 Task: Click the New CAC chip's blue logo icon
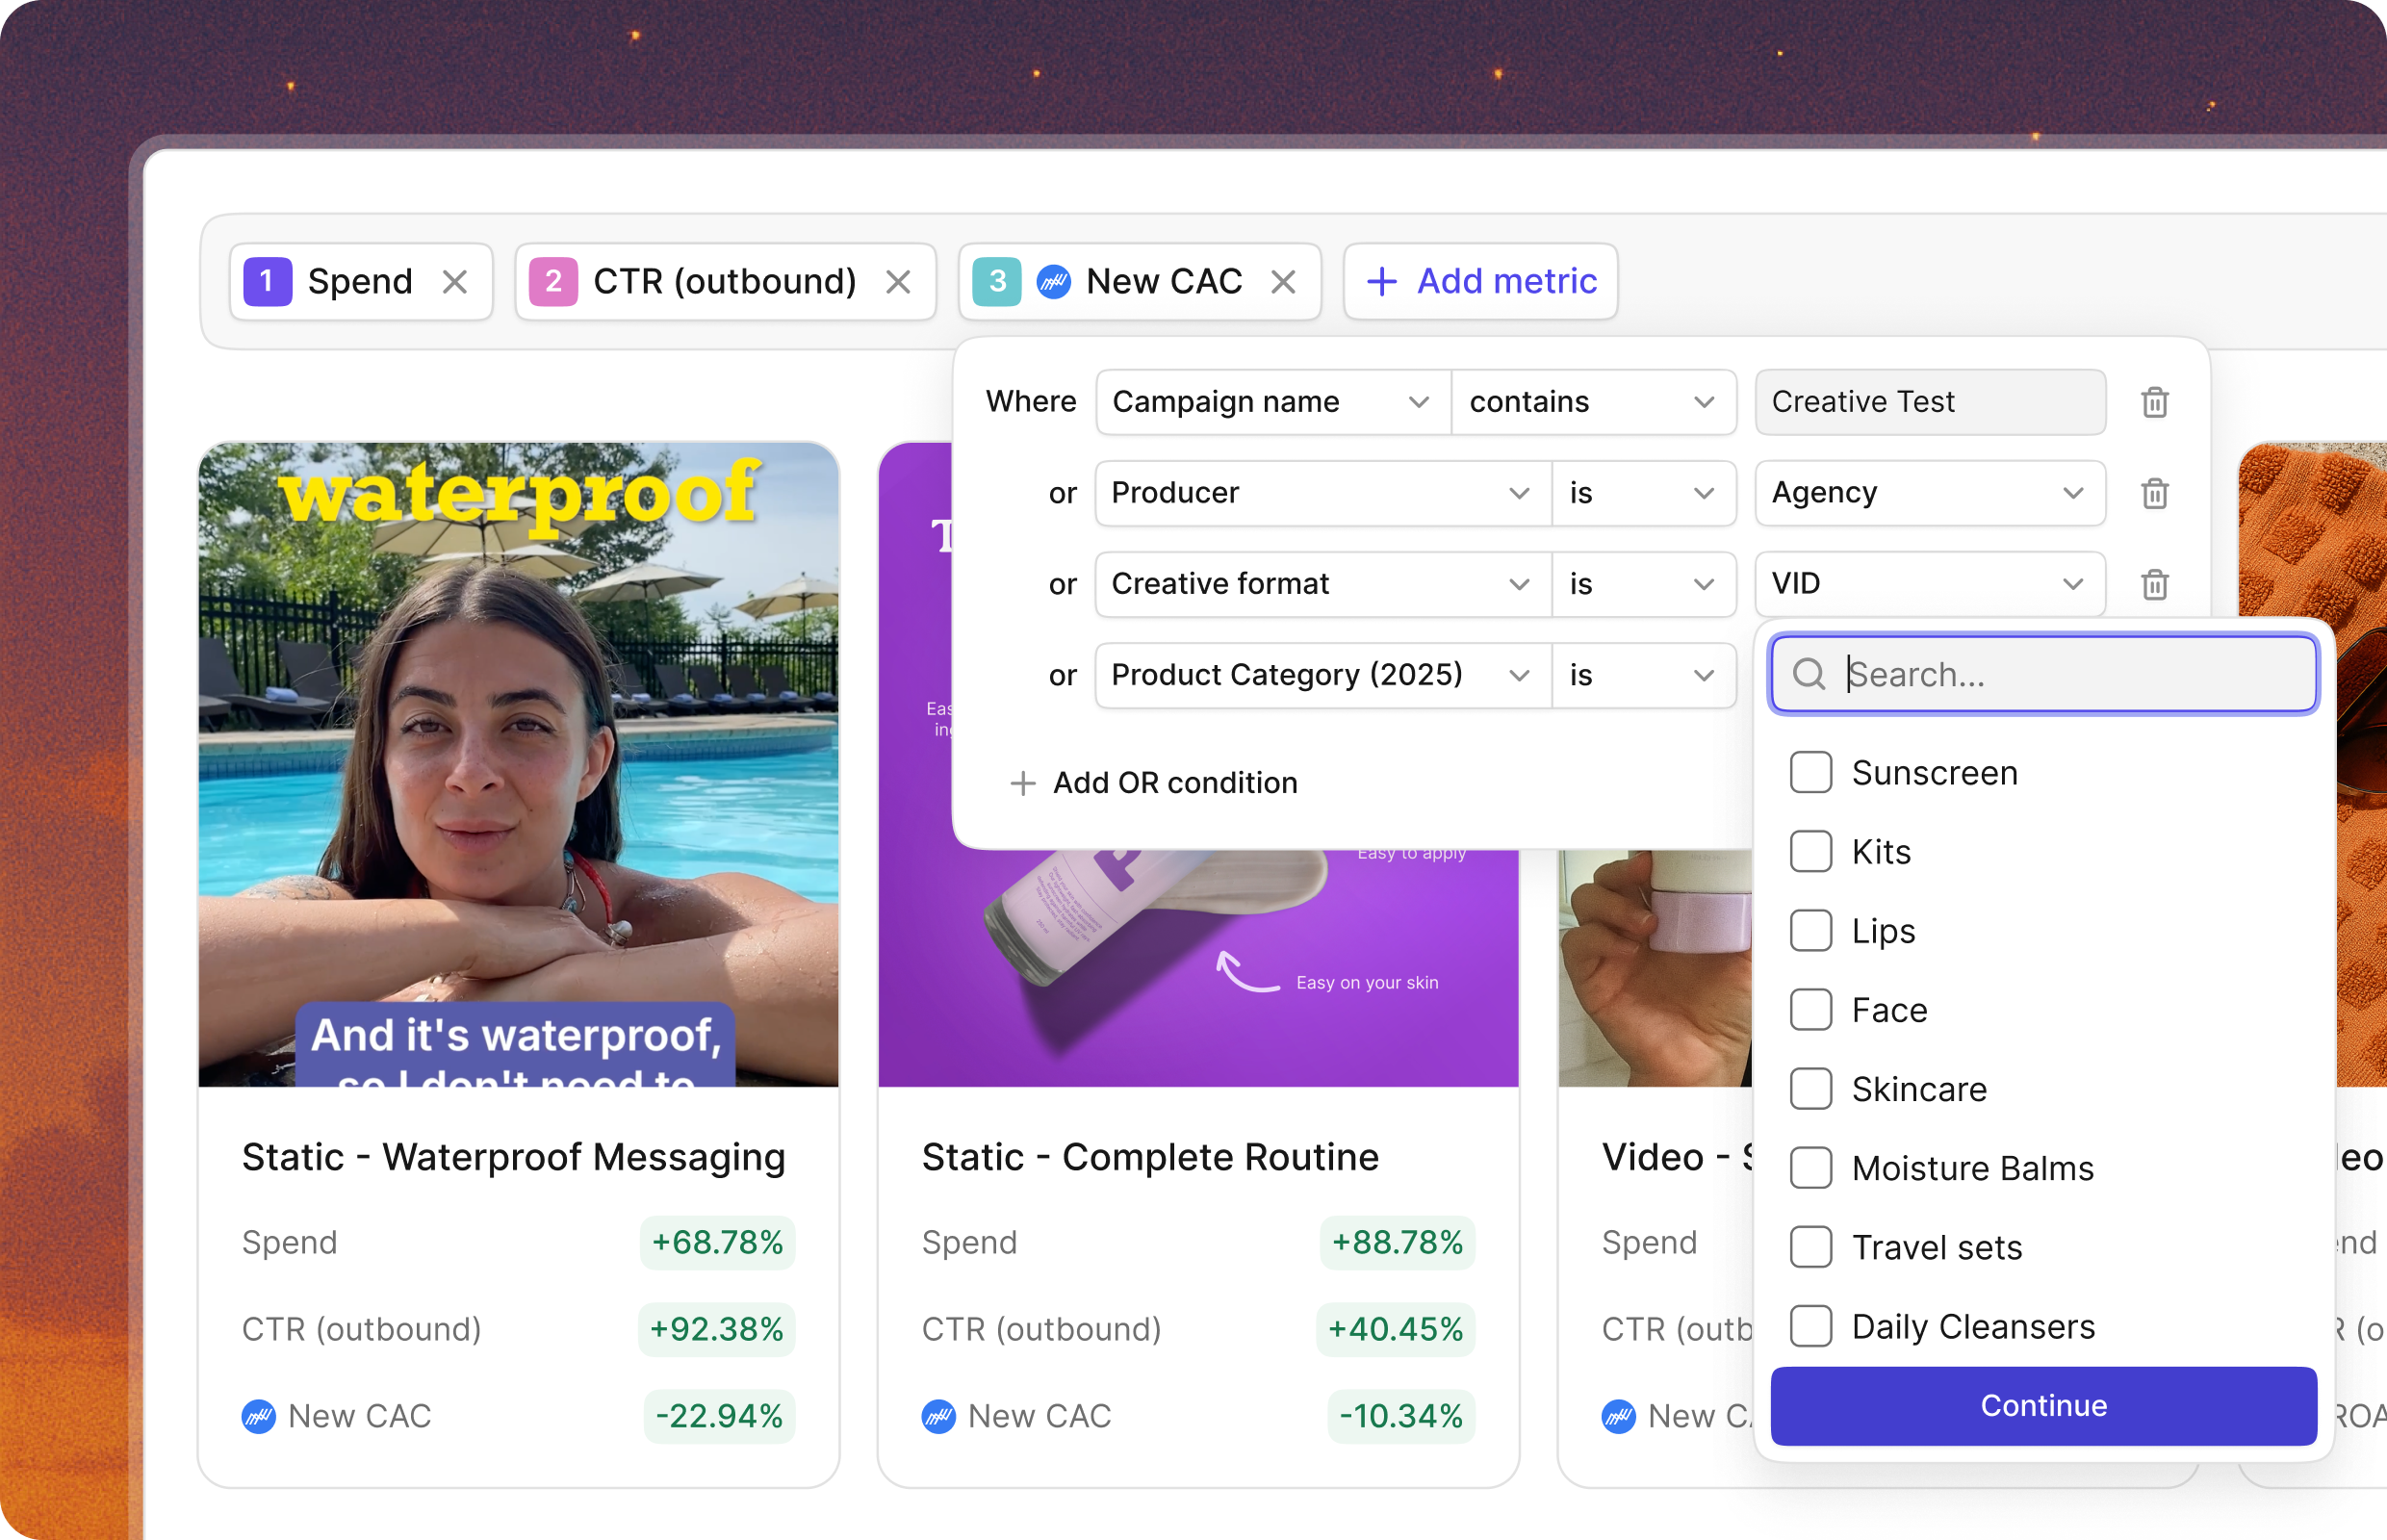(x=1053, y=282)
